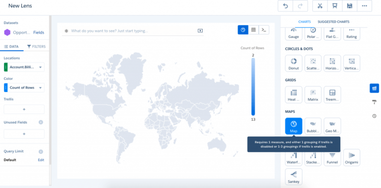This screenshot has width=381, height=188.
Task: Select the Map chart type
Action: click(294, 126)
